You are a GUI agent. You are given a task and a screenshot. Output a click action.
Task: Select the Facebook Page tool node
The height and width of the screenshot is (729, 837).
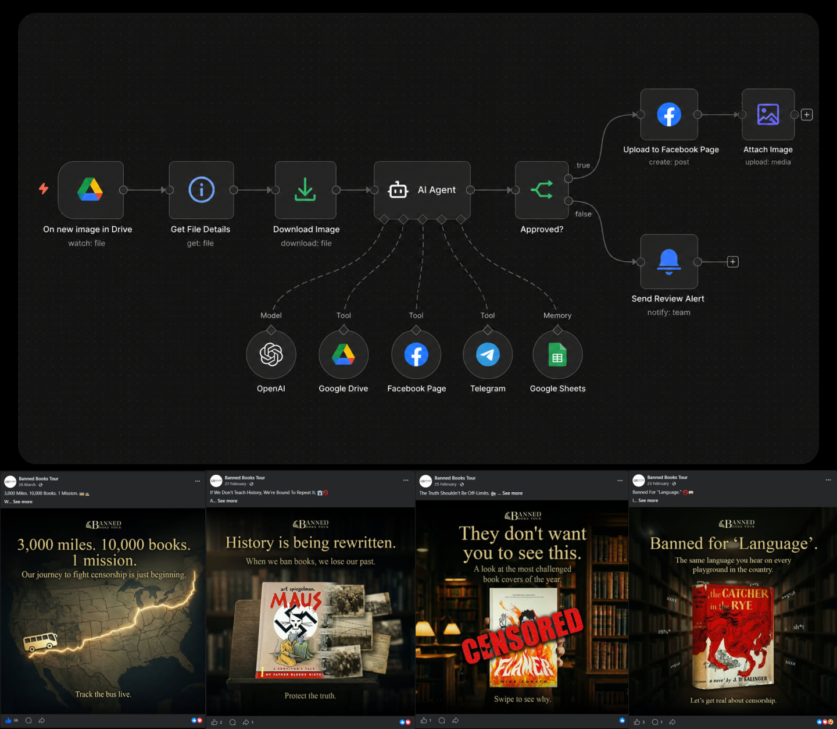416,354
